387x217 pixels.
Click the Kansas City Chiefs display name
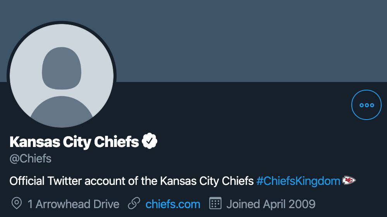click(74, 142)
